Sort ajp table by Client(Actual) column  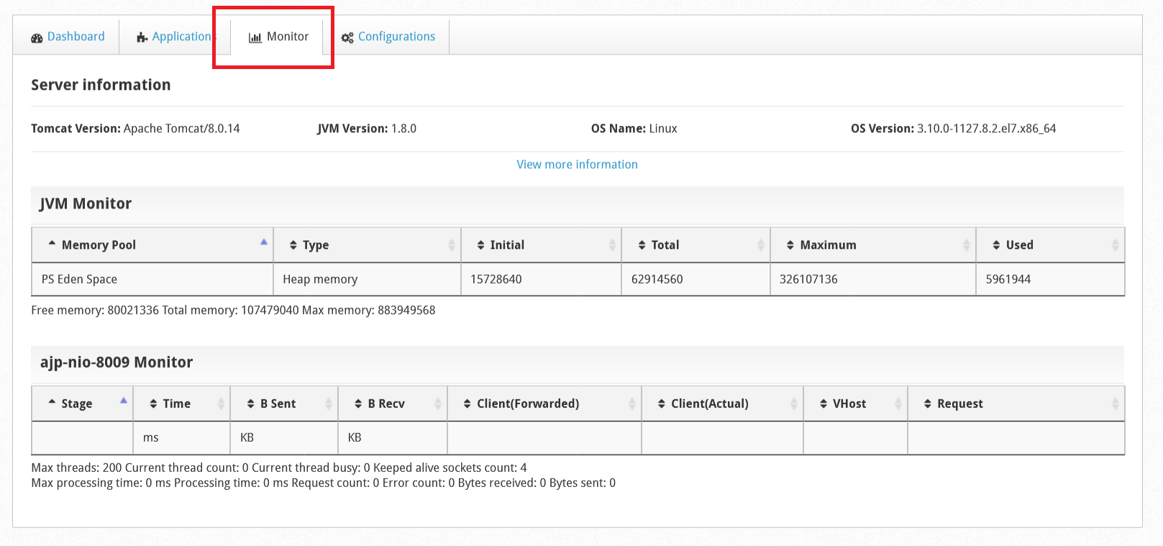tap(722, 404)
